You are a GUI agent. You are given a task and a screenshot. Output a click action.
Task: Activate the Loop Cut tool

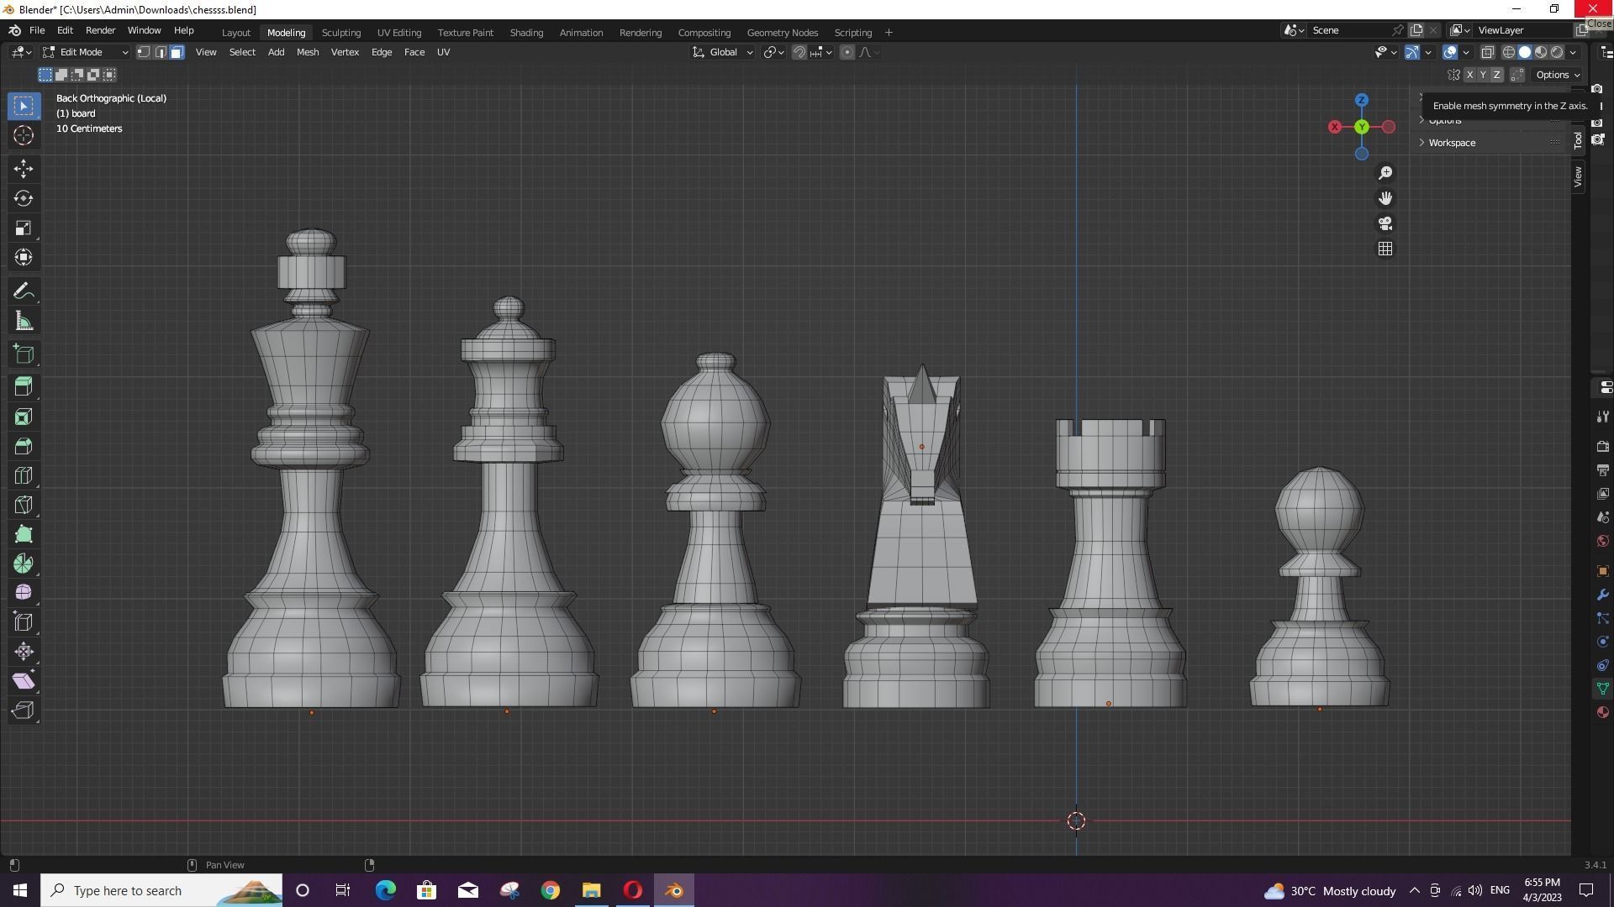(x=24, y=475)
